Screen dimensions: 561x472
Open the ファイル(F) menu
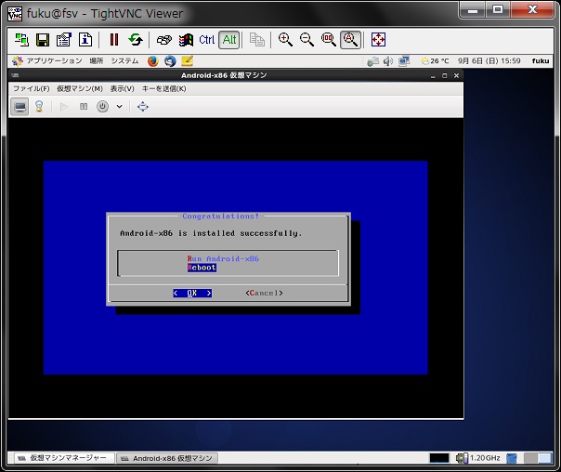click(x=32, y=88)
